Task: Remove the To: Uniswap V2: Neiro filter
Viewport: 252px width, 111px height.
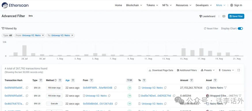Action: point(72,35)
